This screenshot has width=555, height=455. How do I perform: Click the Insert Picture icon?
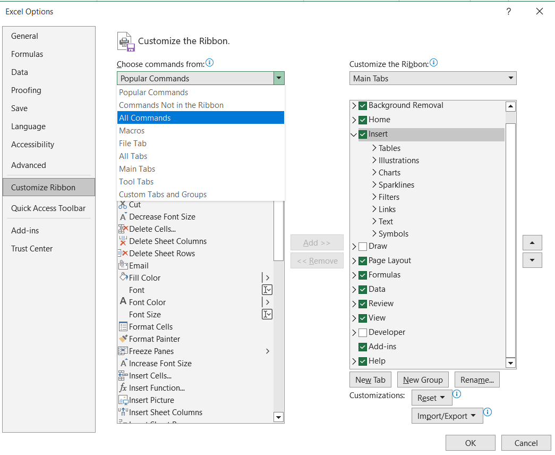(123, 400)
